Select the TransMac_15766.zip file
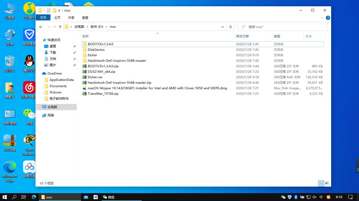Screen dimensions: 359x201 (202, 94)
